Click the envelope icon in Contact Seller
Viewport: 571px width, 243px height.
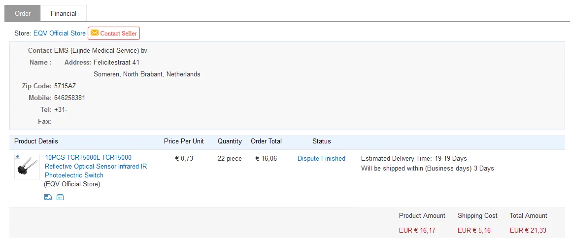[95, 33]
